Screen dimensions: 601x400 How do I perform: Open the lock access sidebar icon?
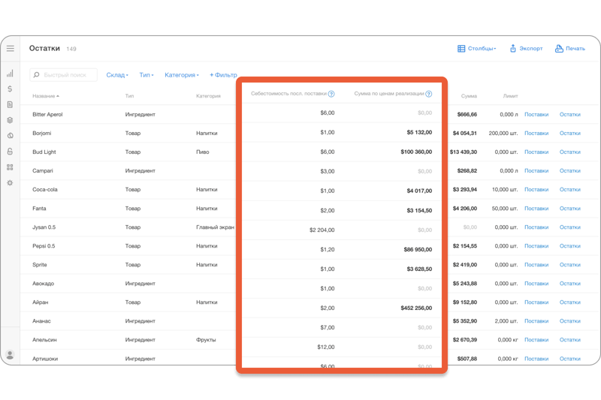point(10,151)
